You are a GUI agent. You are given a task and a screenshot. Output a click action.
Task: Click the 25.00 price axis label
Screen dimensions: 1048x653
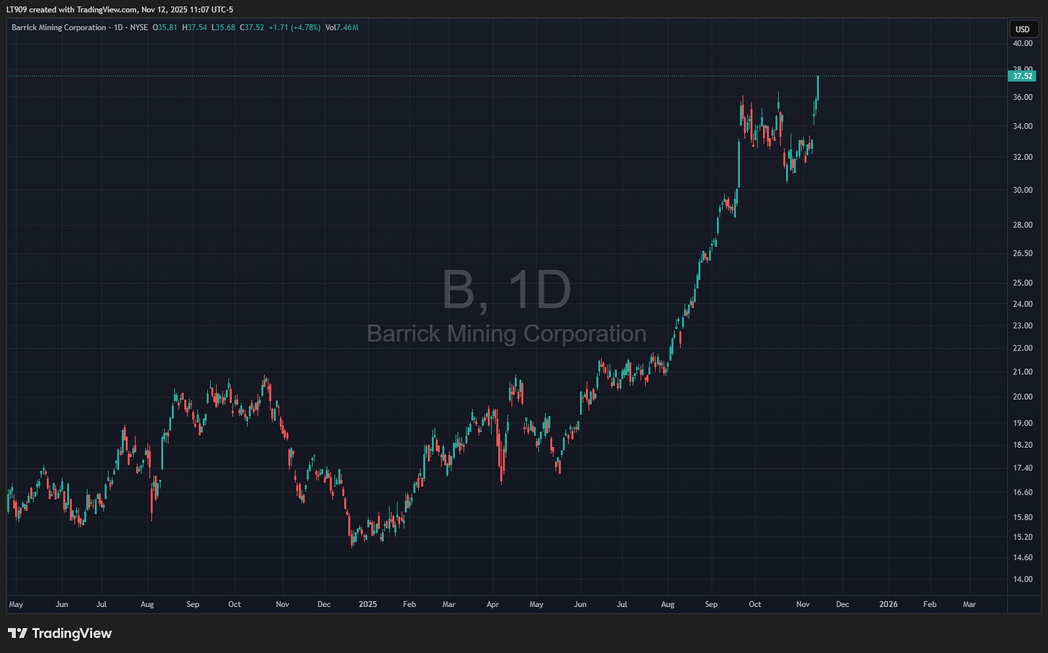coord(1023,282)
